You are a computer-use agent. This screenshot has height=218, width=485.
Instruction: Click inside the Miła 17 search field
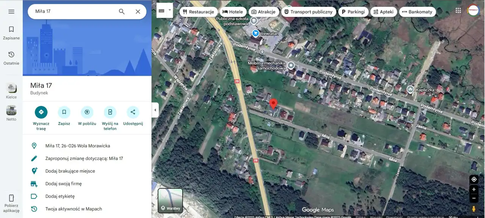point(74,11)
